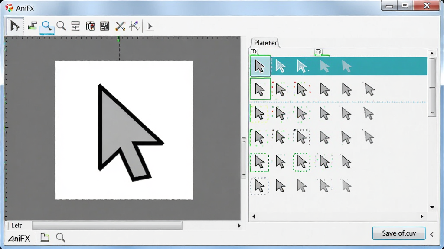The image size is (444, 249).
Task: Click the magnifier icon in the bottom bar
Action: pyautogui.click(x=61, y=238)
